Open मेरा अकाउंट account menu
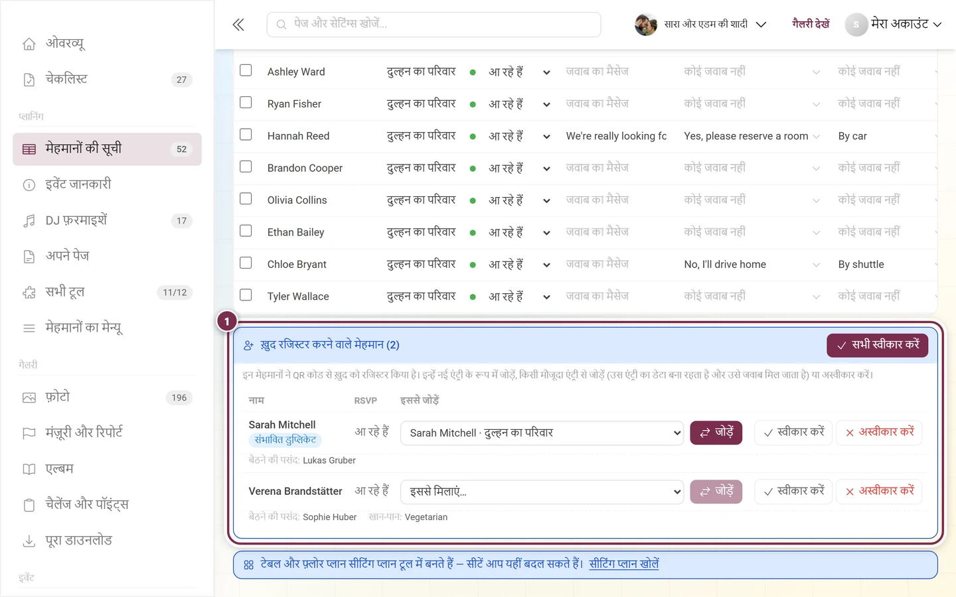This screenshot has height=597, width=956. (894, 25)
